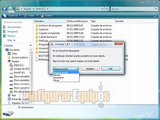This screenshot has width=160, height=120.
Task: Open the Vistas dropdown arrow
Action: (x=37, y=16)
